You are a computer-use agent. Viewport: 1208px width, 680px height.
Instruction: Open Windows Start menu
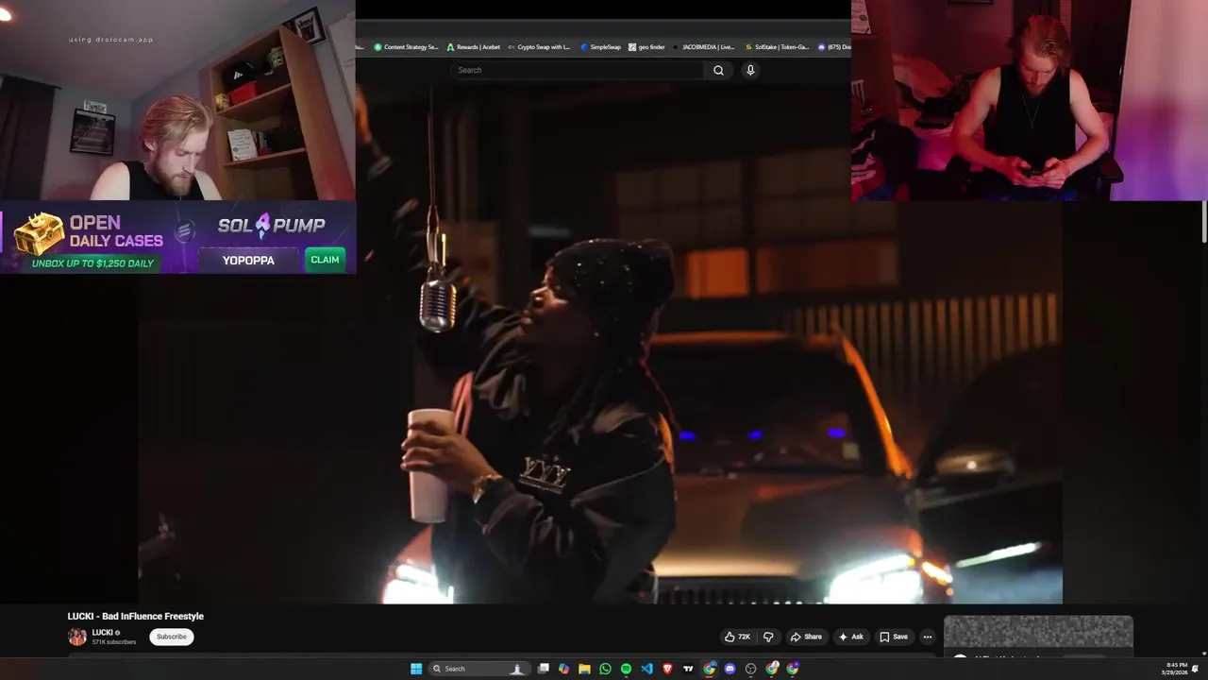416,669
